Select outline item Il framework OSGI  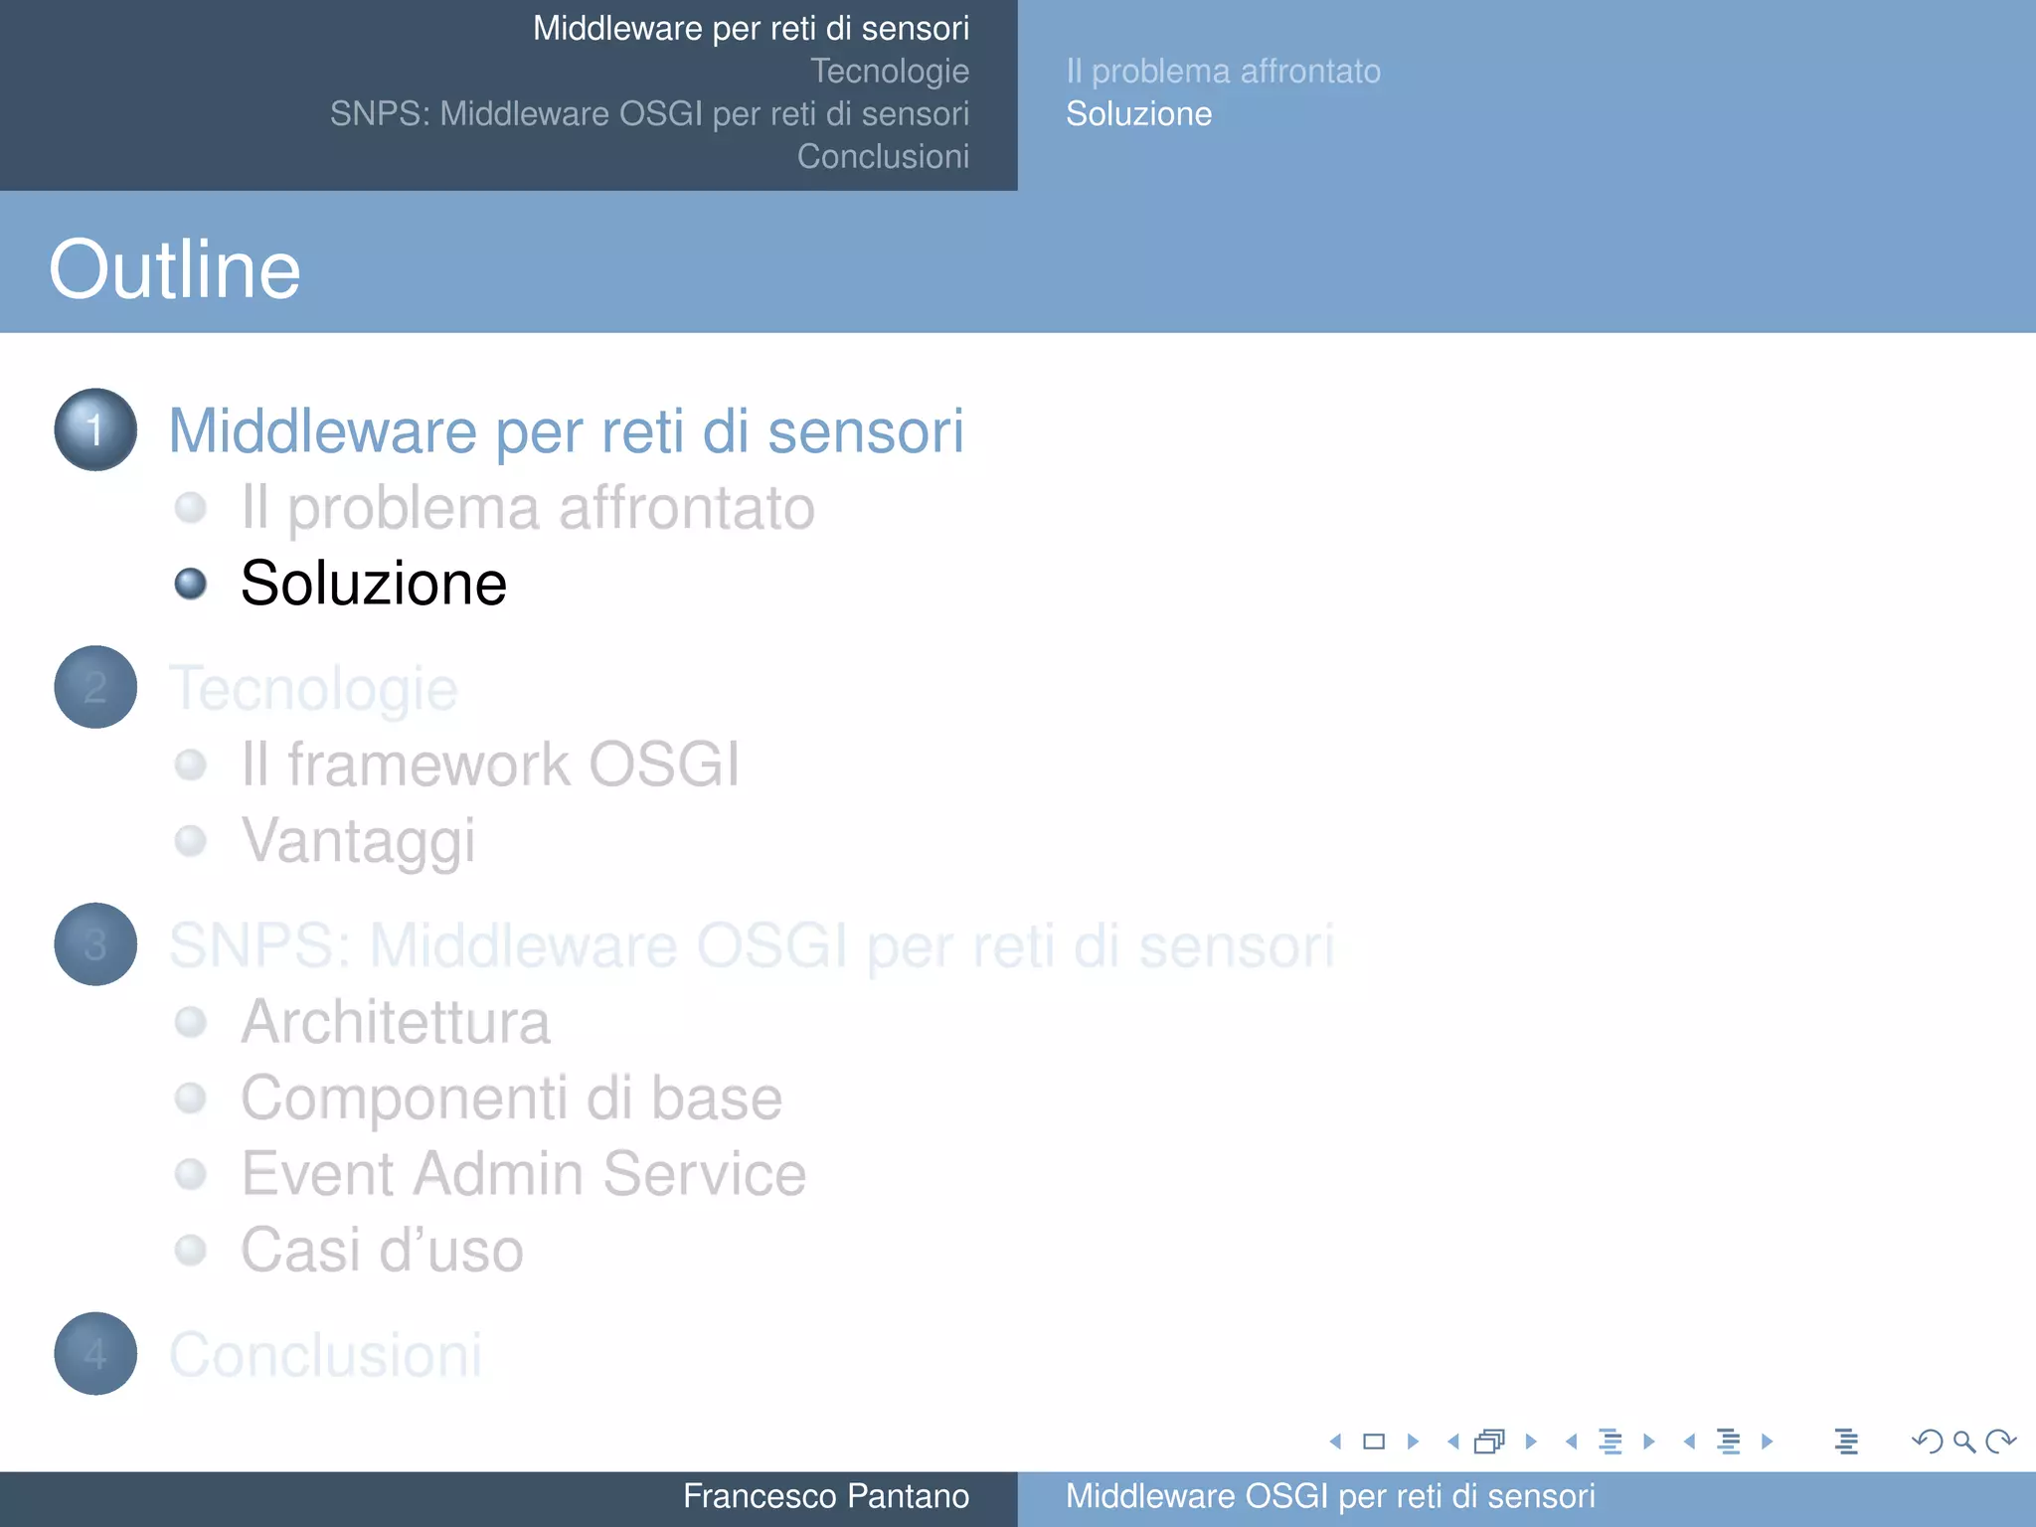(x=490, y=764)
